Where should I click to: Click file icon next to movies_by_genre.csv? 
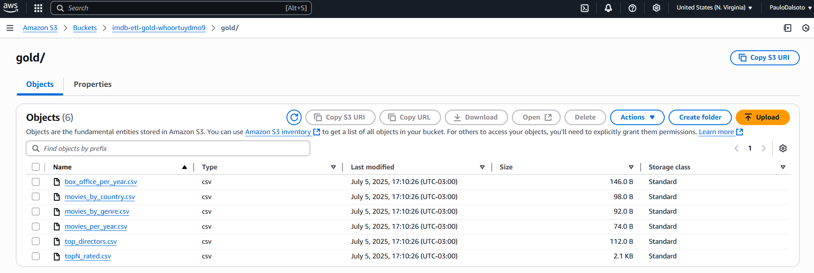click(56, 212)
